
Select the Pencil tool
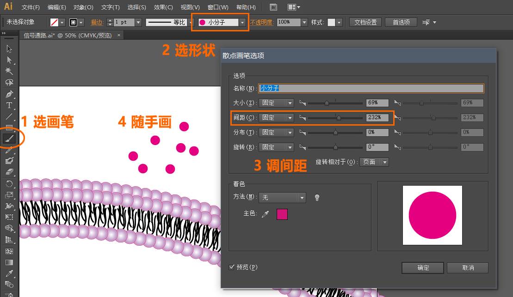(9, 150)
